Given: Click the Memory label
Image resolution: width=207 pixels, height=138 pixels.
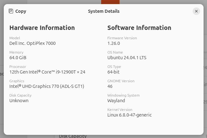Looking at the screenshot, I should coord(16,52).
